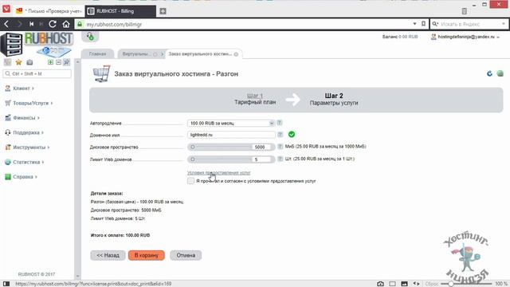
Task: Open a new browser tab
Action: [163, 11]
